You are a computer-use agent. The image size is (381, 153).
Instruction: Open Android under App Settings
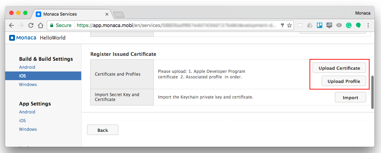pos(27,112)
